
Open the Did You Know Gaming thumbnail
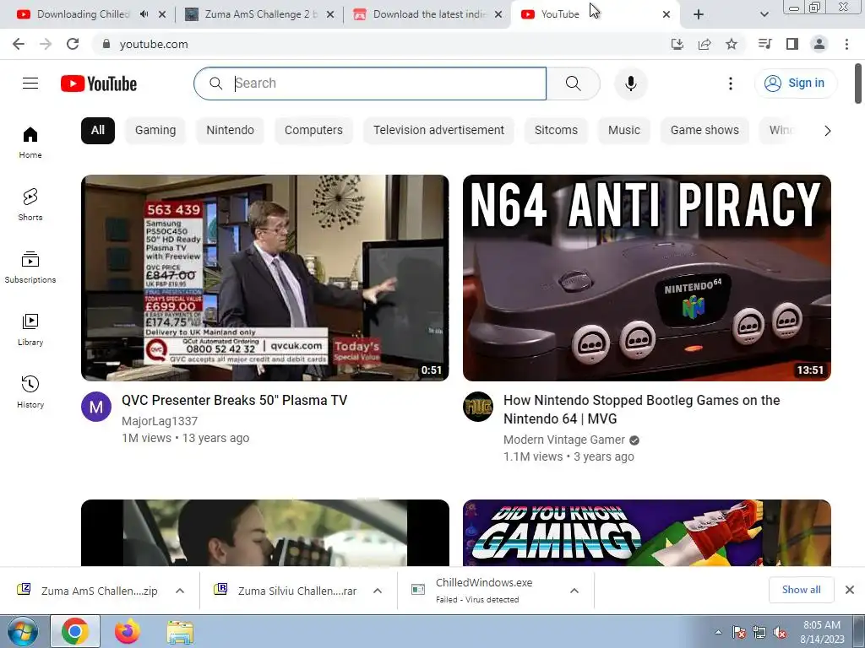tap(646, 533)
